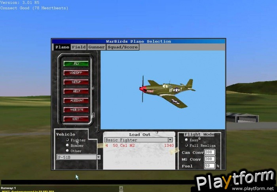The width and height of the screenshot is (277, 192).
Task: Click the green FLY button
Action: [x=76, y=63]
